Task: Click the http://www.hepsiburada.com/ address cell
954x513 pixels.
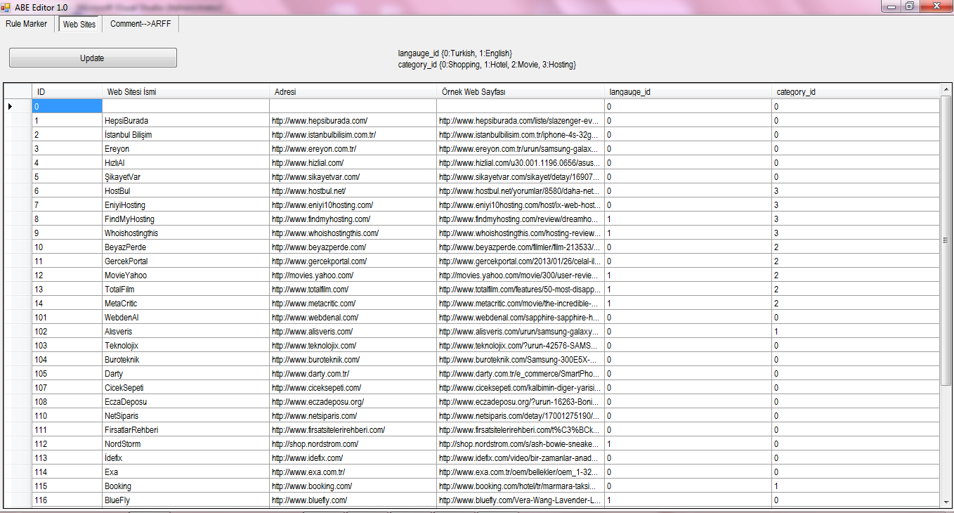Action: point(353,120)
